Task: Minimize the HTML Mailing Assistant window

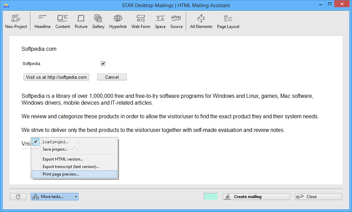Action: coord(321,4)
